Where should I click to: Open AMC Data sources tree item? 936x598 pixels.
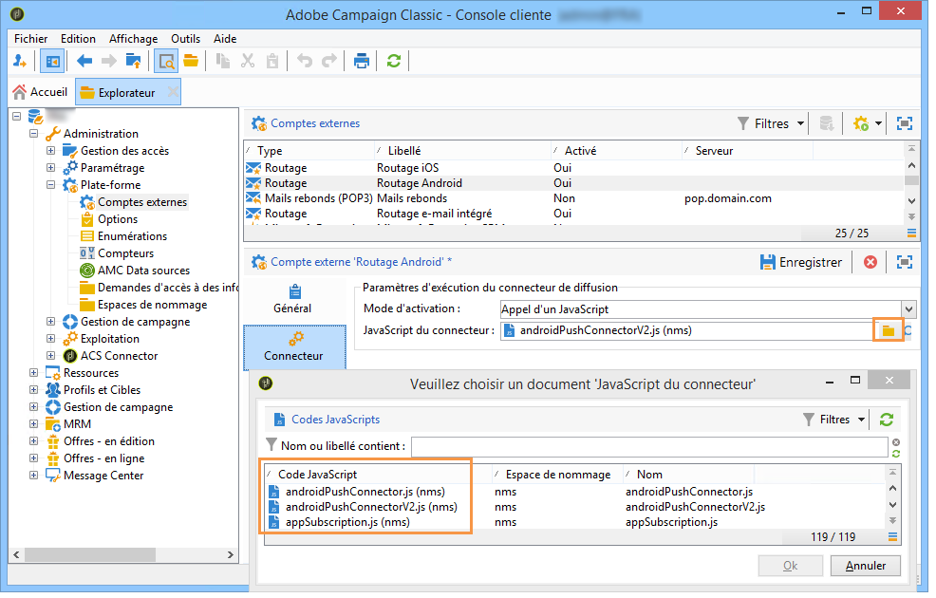pos(143,271)
